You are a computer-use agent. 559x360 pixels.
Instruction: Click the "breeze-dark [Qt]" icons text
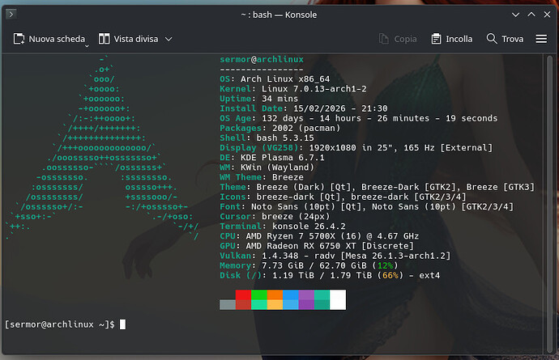coord(298,197)
